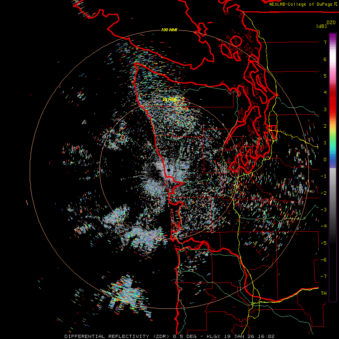Click the black radar site dot at center
Viewport: 339px width, 339px height.
coord(169,170)
